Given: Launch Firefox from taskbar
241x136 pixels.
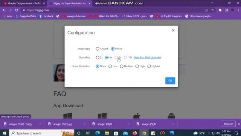Looking at the screenshot, I should 135,133.
